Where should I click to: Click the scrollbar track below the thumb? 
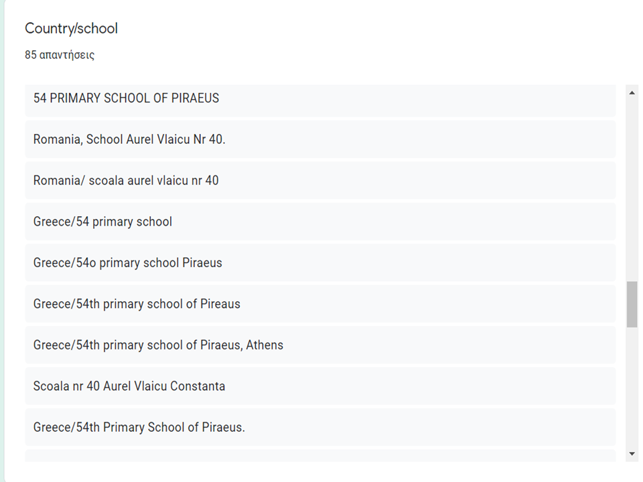coord(632,388)
